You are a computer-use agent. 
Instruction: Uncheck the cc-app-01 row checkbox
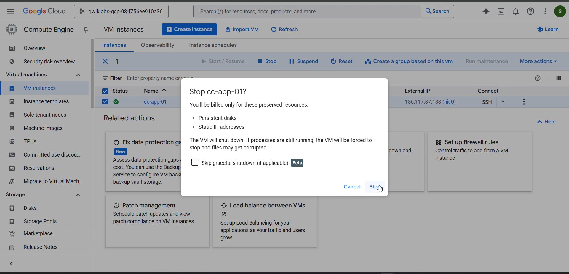pos(105,101)
